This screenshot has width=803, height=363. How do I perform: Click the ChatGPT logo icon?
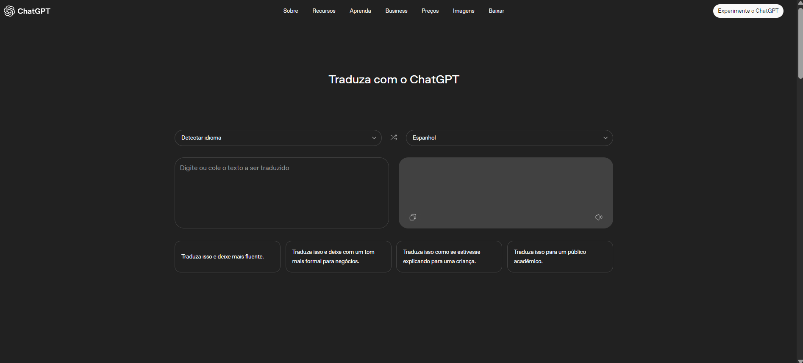pyautogui.click(x=9, y=11)
